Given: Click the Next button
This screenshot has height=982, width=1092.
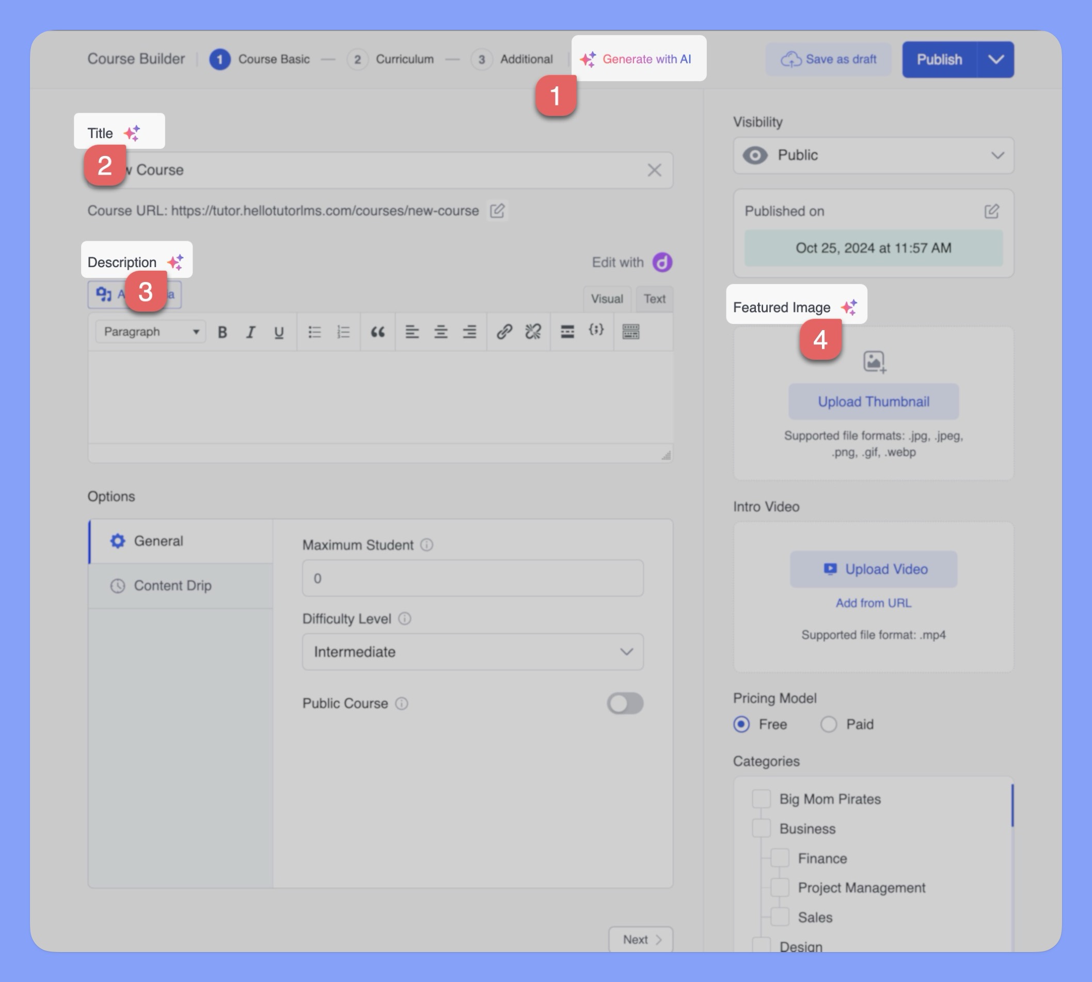Looking at the screenshot, I should [641, 940].
